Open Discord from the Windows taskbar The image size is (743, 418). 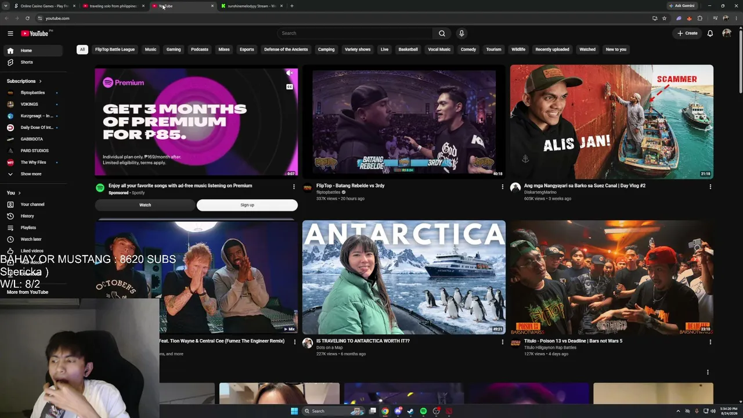pyautogui.click(x=398, y=411)
